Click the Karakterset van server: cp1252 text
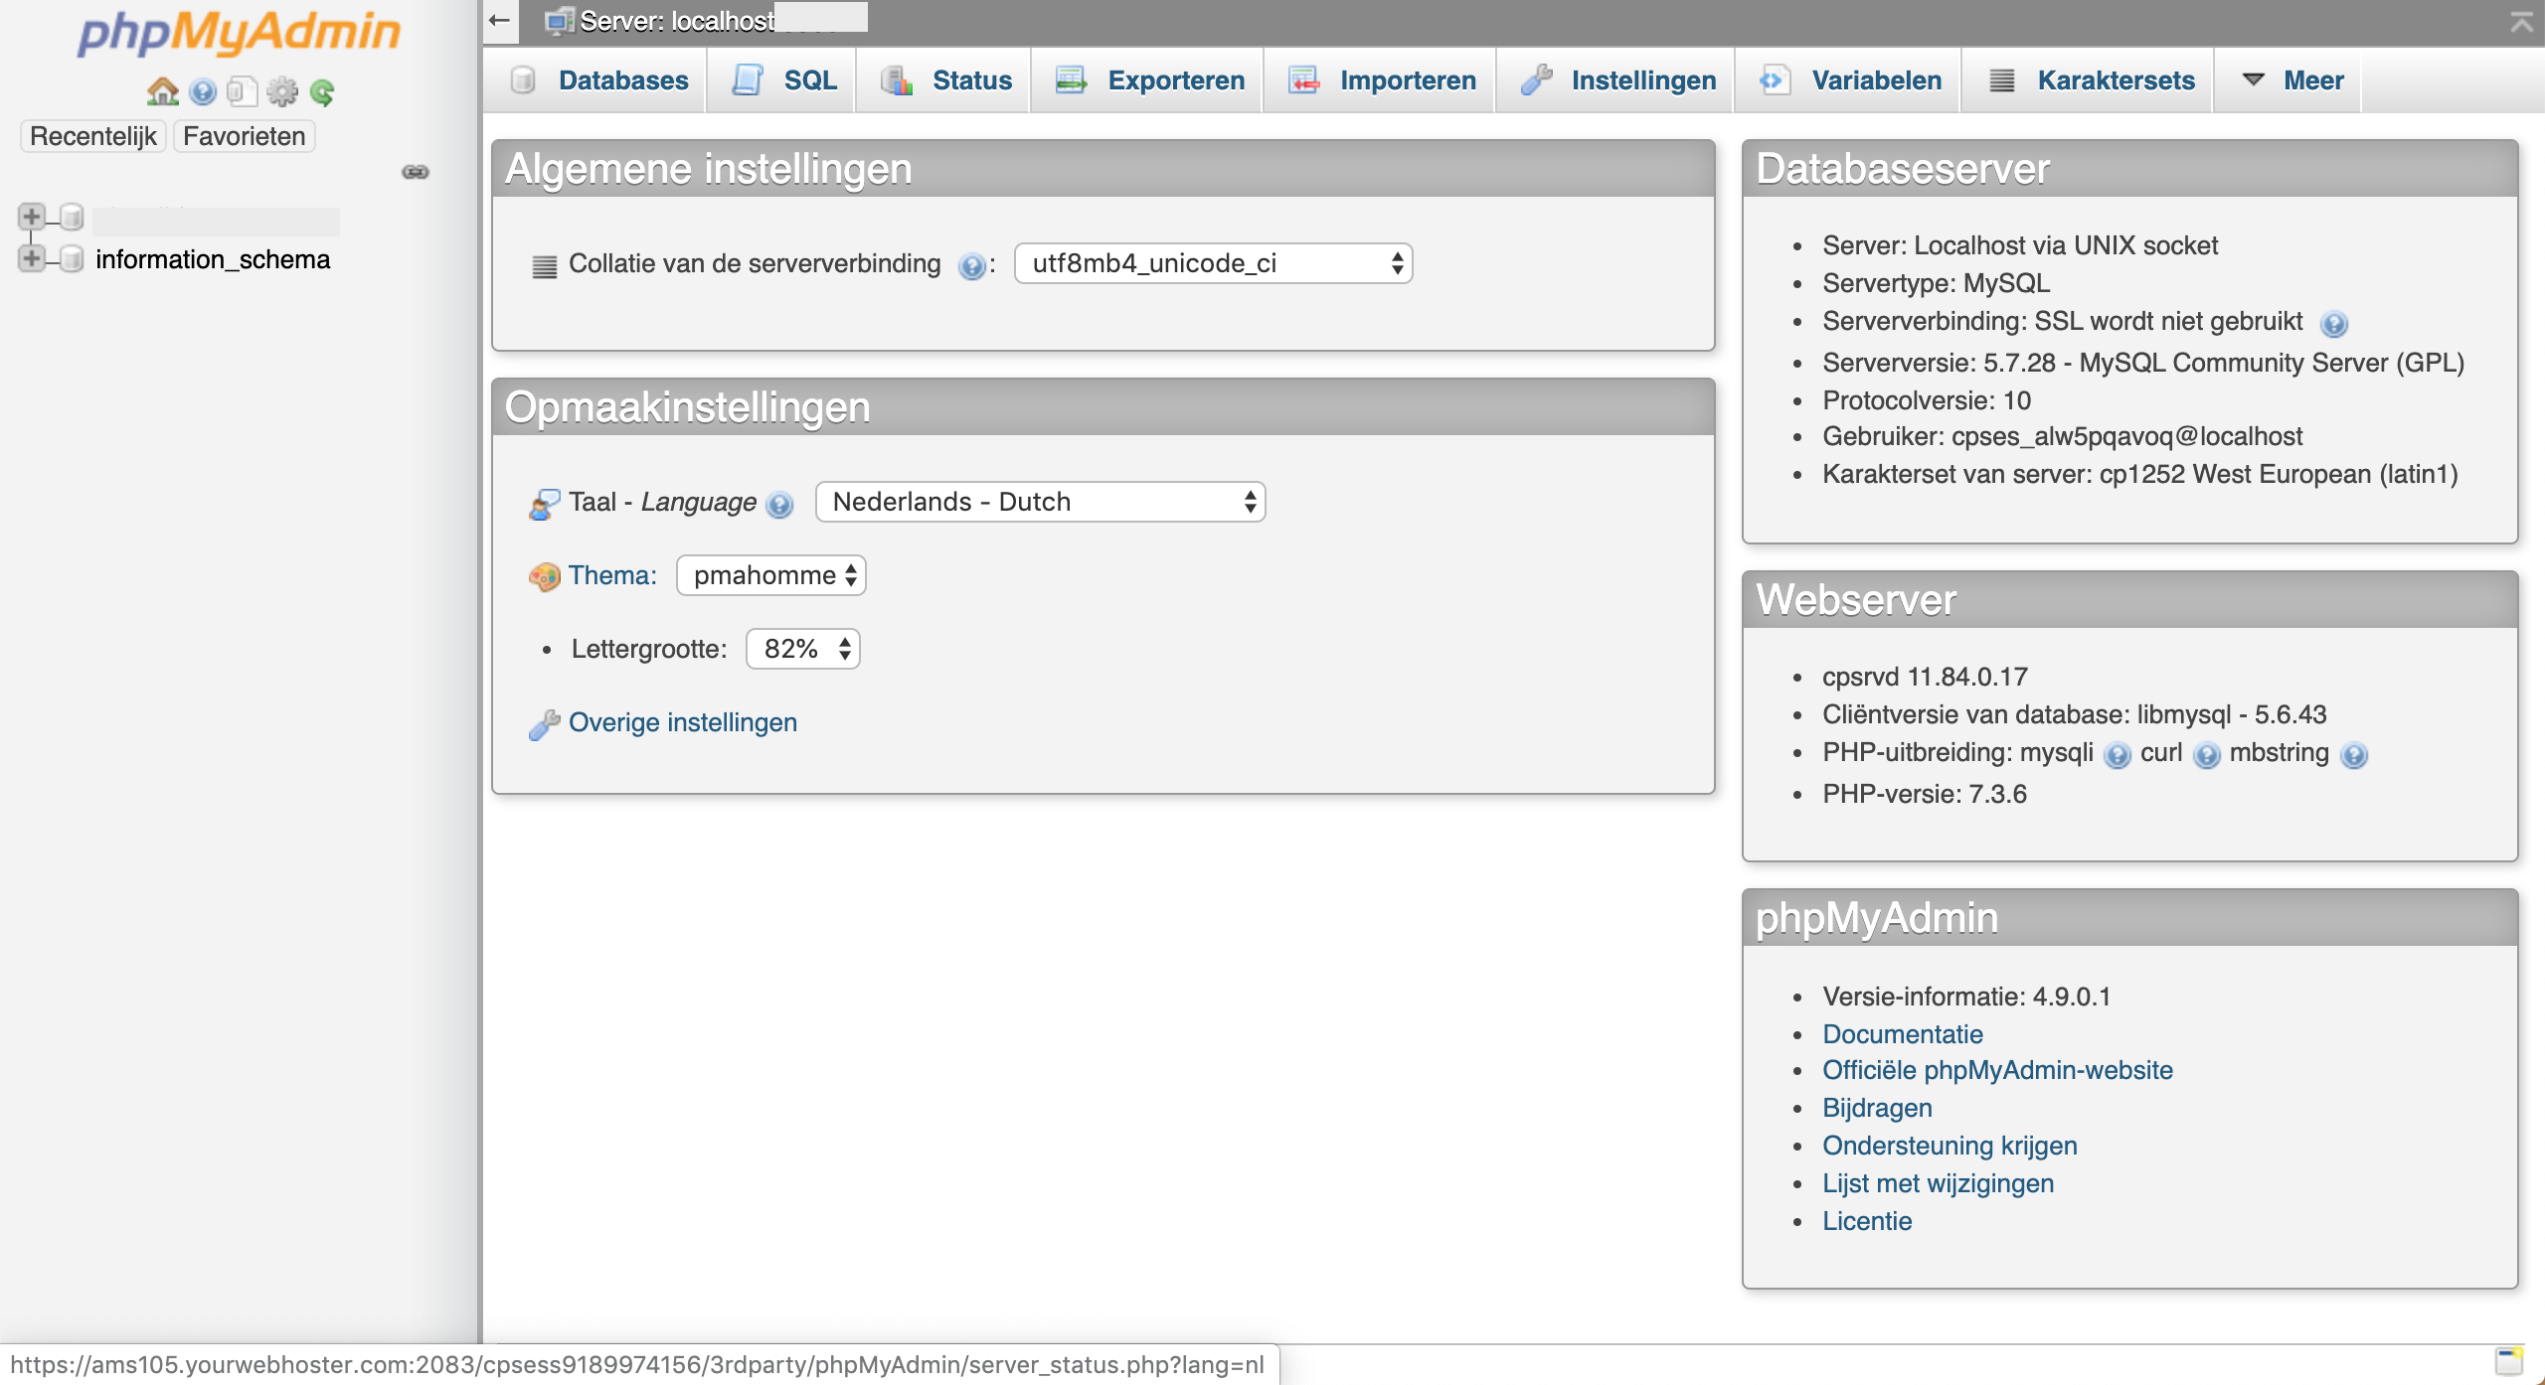 [2140, 474]
